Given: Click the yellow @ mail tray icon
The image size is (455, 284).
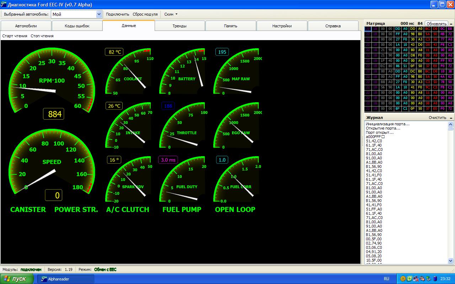Looking at the screenshot, I should [403, 279].
